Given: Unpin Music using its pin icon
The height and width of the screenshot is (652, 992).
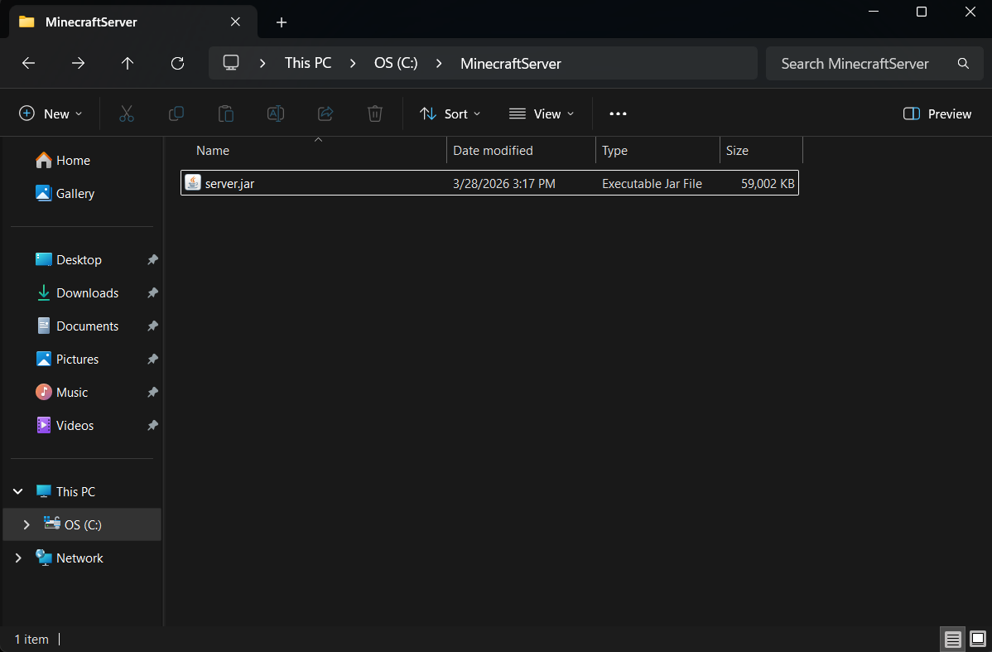Looking at the screenshot, I should click(x=152, y=393).
